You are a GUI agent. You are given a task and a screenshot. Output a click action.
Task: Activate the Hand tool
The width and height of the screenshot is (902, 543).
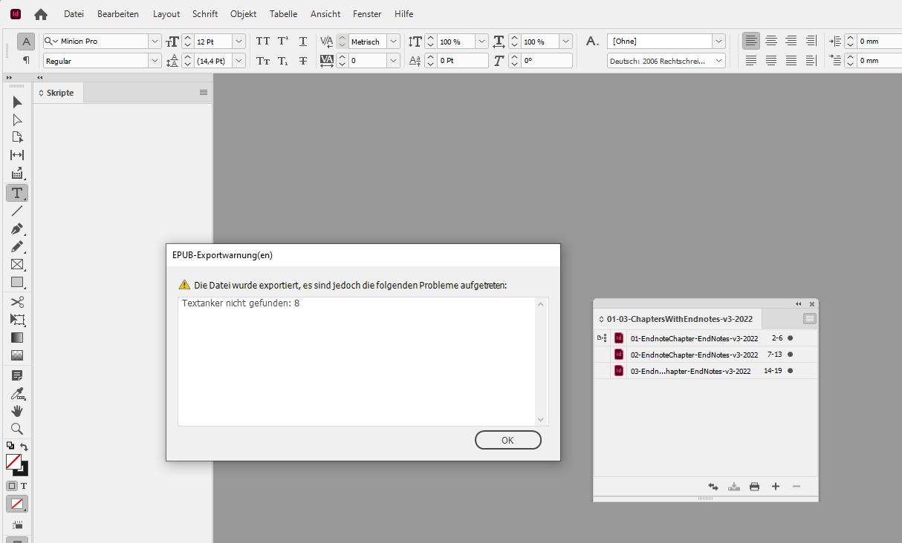pos(17,411)
